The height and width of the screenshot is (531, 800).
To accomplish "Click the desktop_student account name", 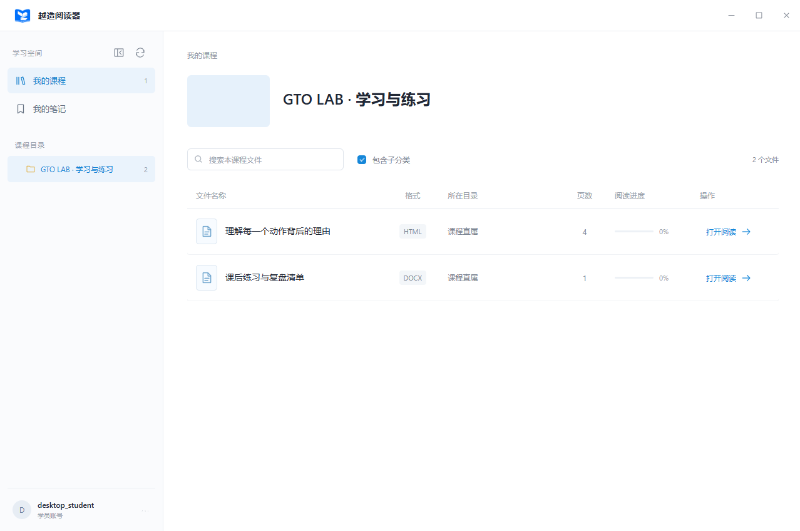I will pyautogui.click(x=66, y=505).
